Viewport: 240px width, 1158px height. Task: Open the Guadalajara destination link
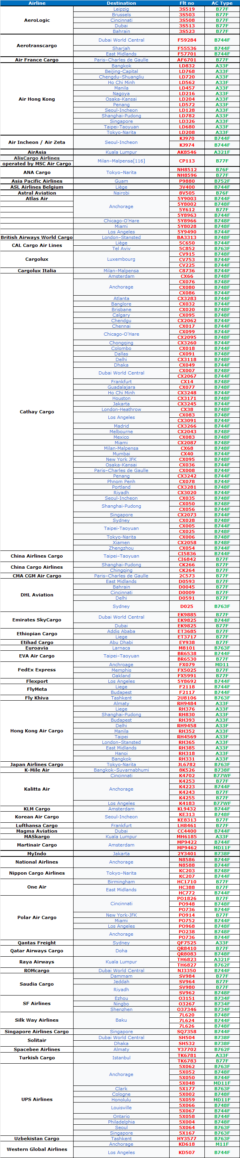[x=121, y=387]
